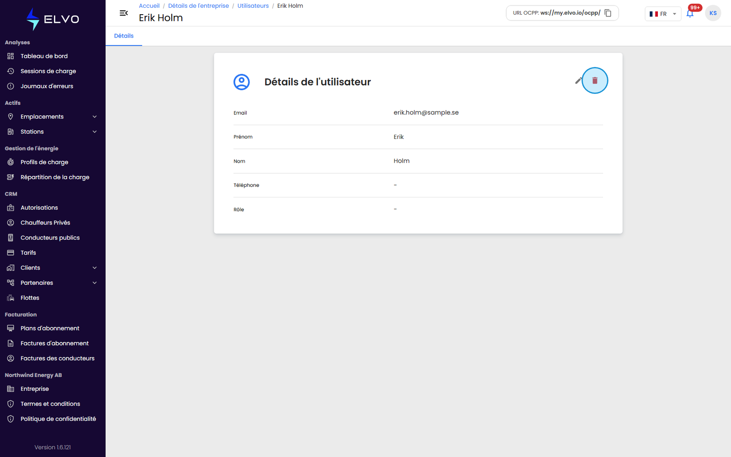
Task: Click the Tarifs card icon
Action: click(x=11, y=253)
